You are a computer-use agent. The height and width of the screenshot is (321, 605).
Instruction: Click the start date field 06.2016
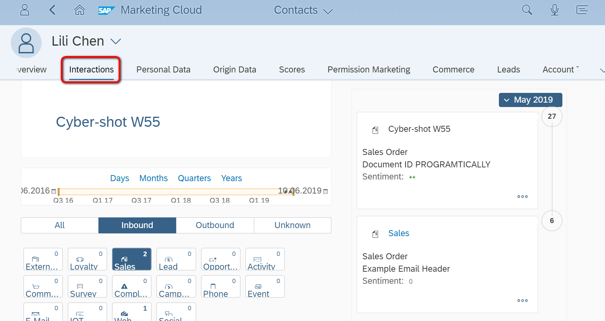pos(35,191)
